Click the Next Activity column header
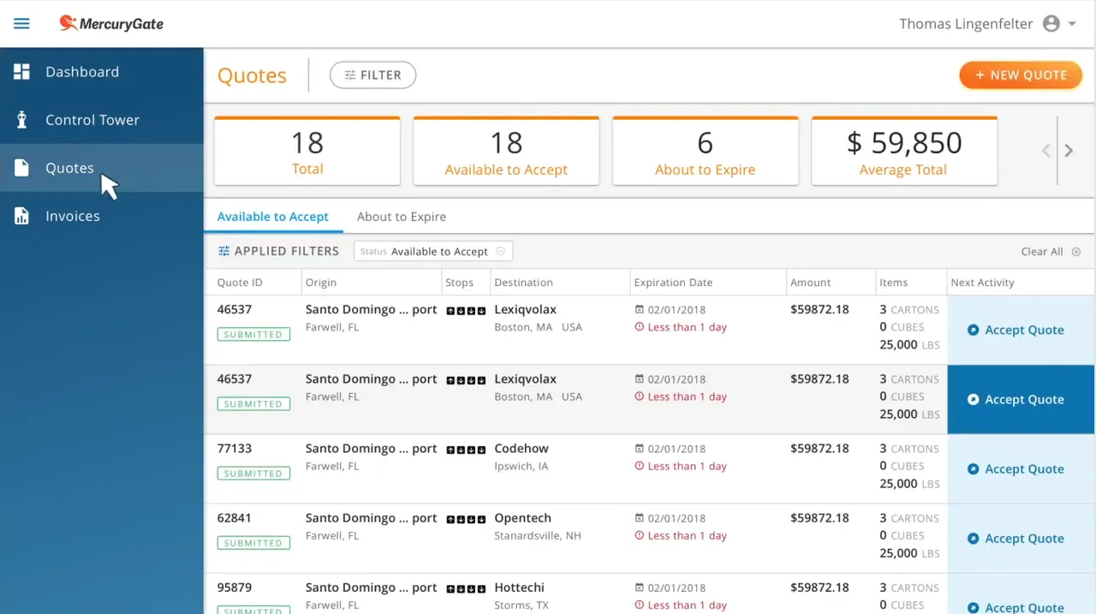Image resolution: width=1096 pixels, height=614 pixels. [x=983, y=283]
